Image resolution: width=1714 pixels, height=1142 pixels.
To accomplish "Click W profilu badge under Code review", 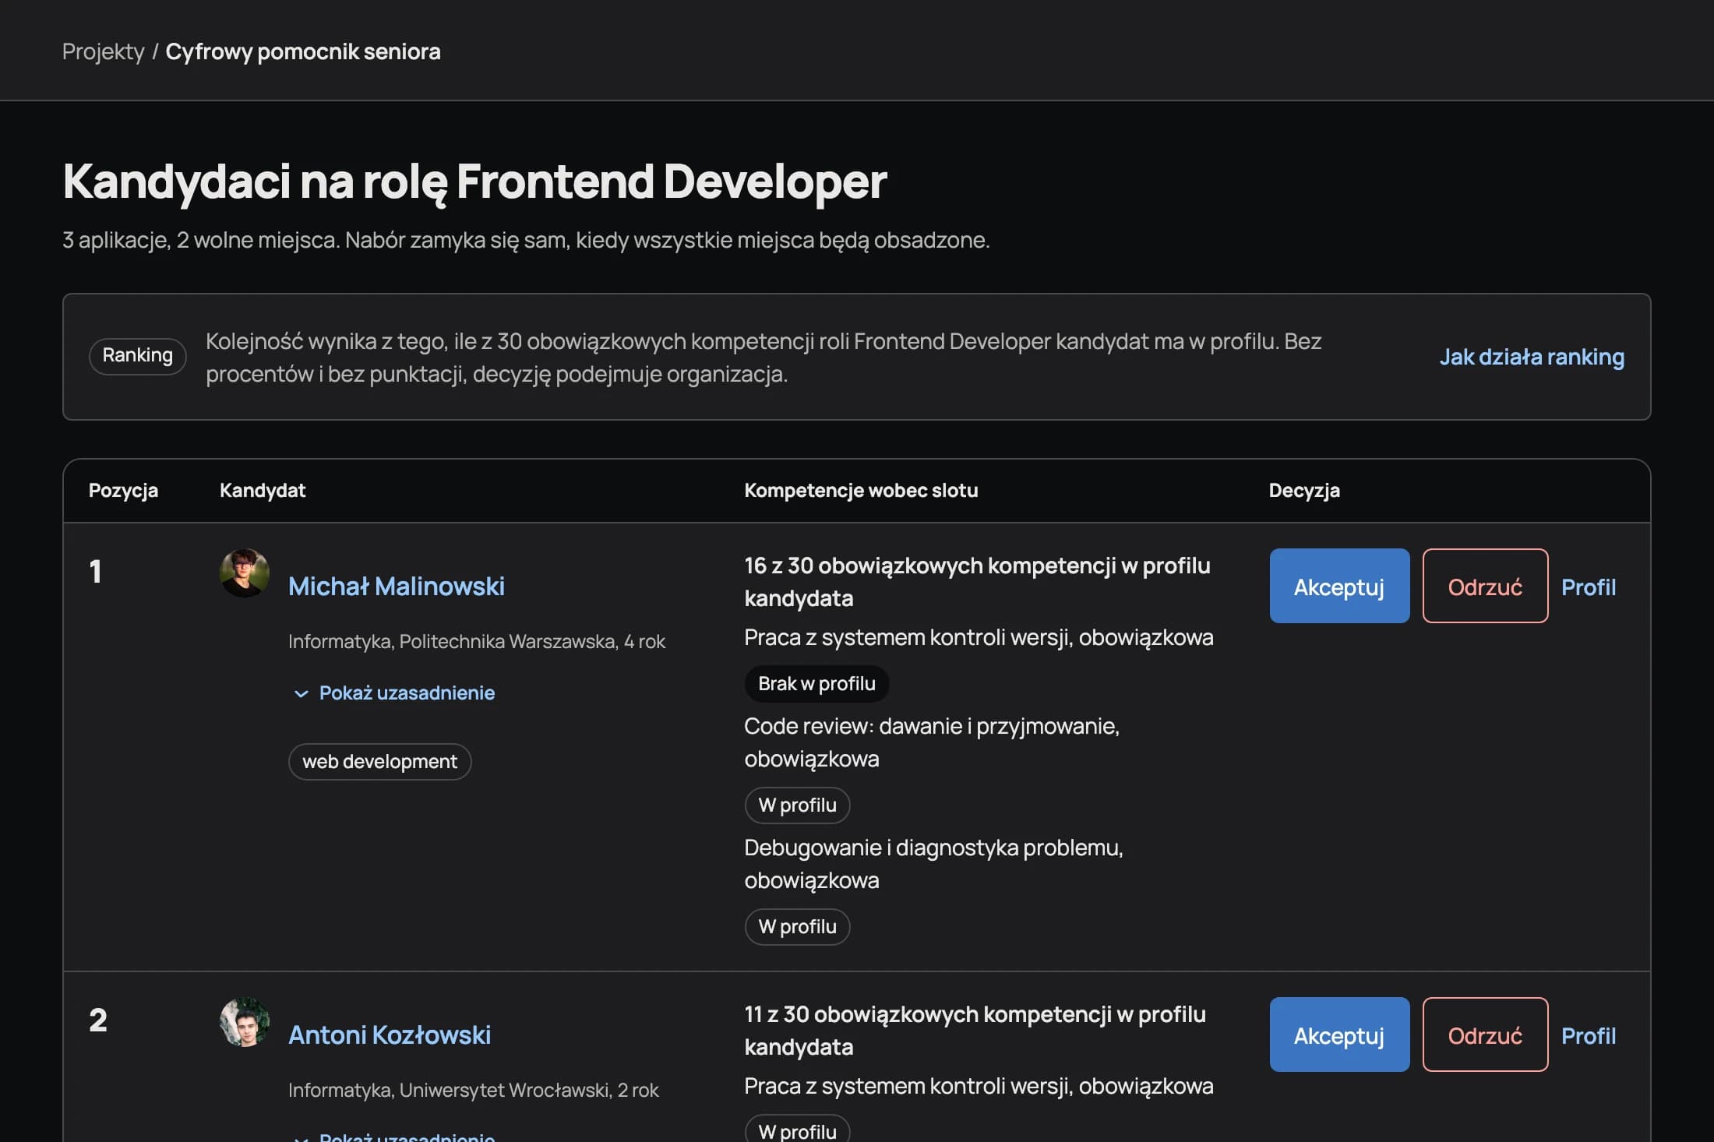I will point(797,805).
